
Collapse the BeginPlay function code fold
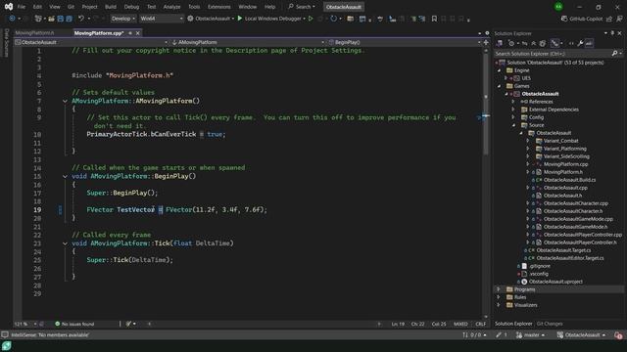pyautogui.click(x=65, y=176)
